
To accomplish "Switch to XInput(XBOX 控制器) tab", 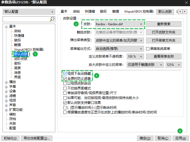I will 139,12.
